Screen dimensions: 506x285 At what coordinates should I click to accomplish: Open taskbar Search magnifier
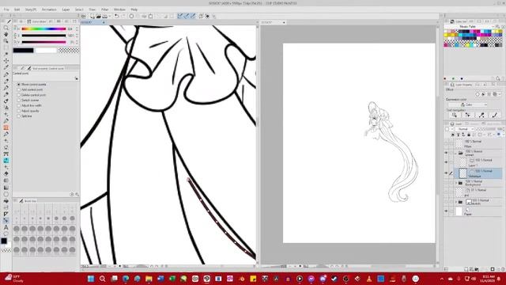(102, 279)
